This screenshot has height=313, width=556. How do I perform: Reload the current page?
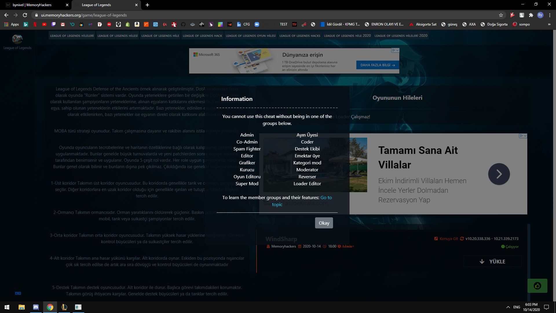(25, 15)
